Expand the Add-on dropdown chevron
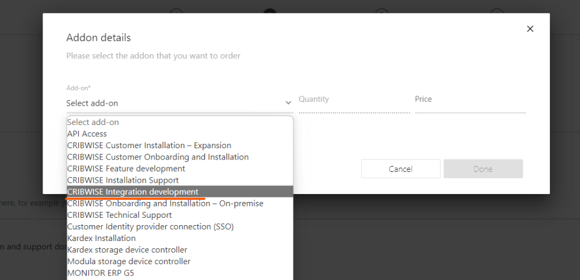Viewport: 580px width, 280px height. coord(288,103)
